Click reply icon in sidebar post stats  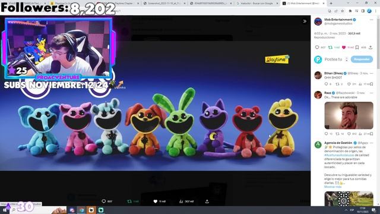317,48
